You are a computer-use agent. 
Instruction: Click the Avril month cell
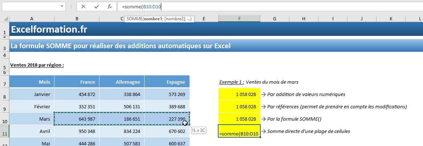click(32, 132)
